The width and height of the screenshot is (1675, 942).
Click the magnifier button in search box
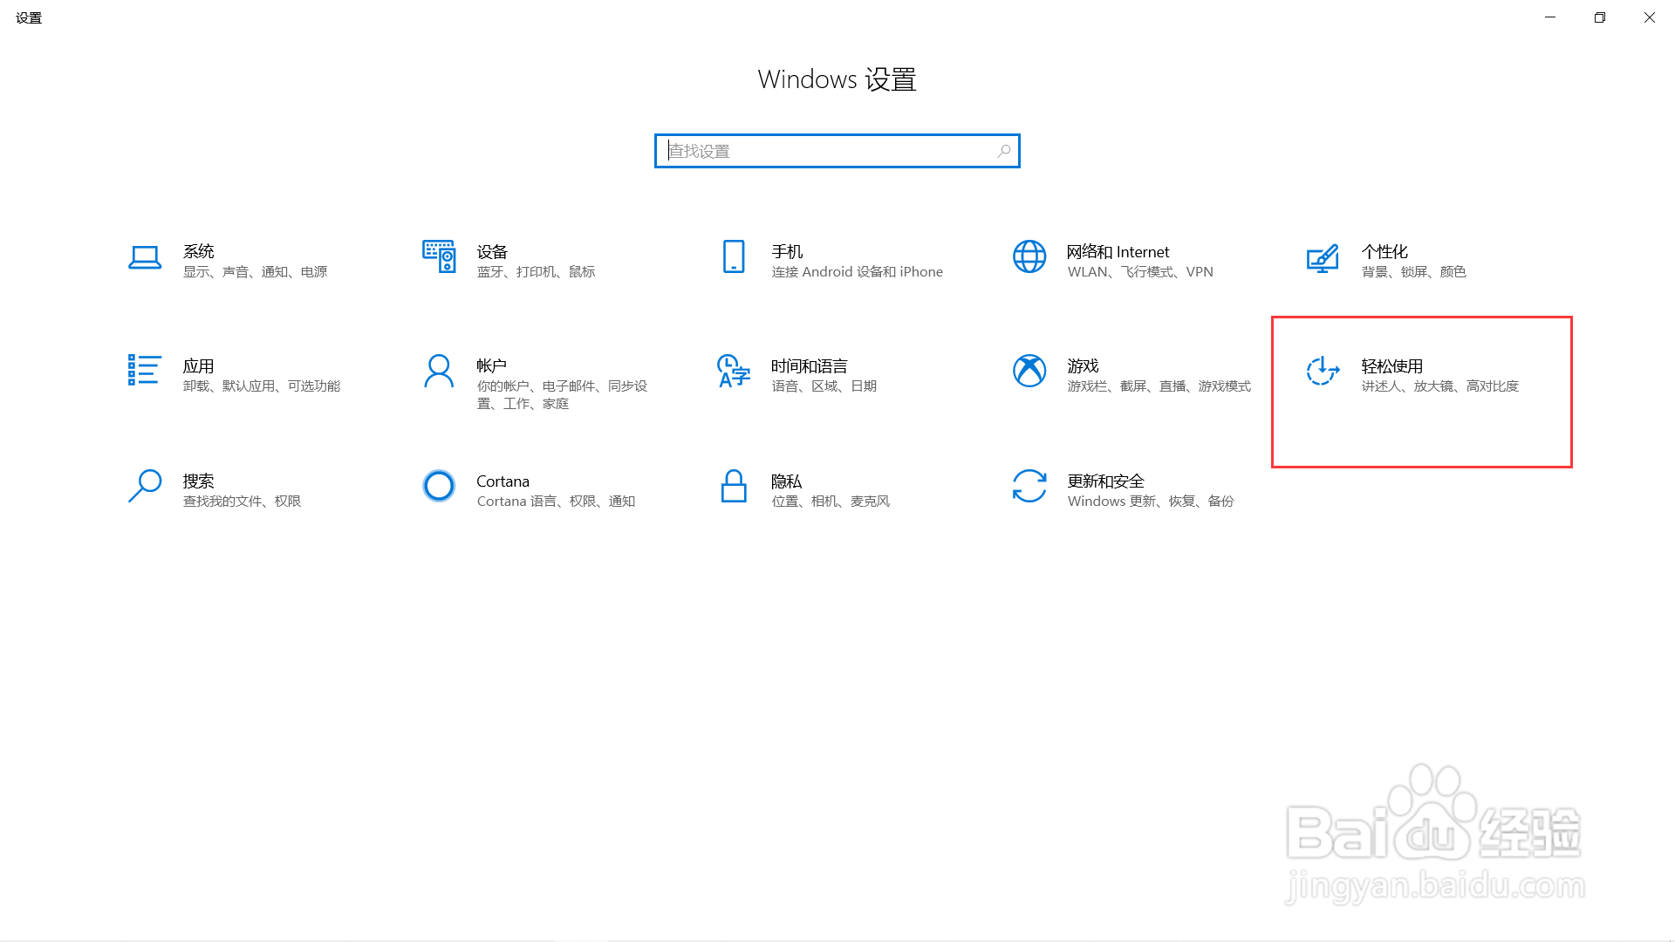pos(1004,151)
